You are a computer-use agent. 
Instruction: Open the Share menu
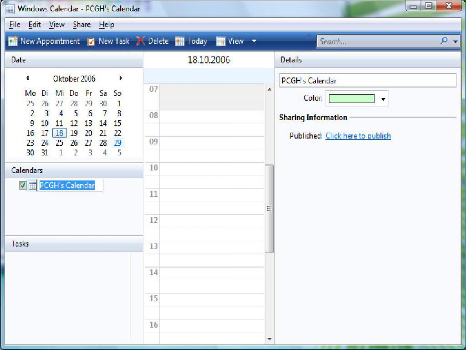tap(82, 25)
